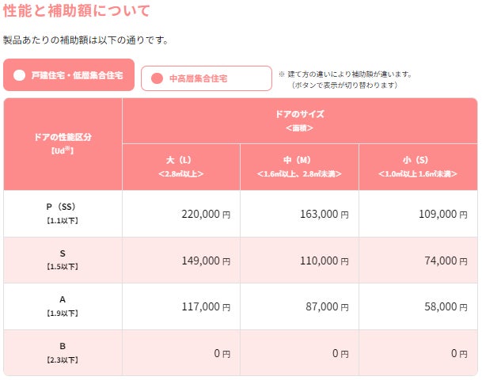Image resolution: width=482 pixels, height=384 pixels.
Task: Click the ドアの性能区分 header cell
Action: click(x=63, y=143)
